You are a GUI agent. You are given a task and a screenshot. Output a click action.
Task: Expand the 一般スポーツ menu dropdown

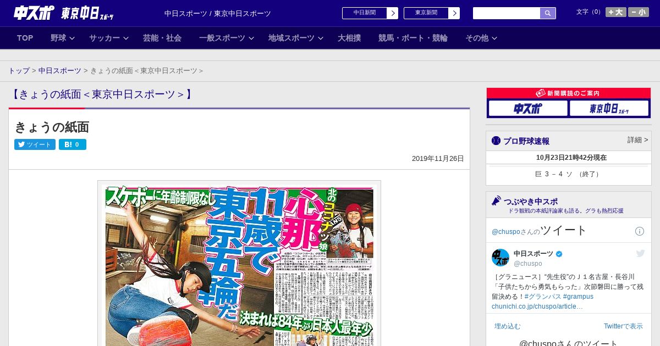point(227,38)
